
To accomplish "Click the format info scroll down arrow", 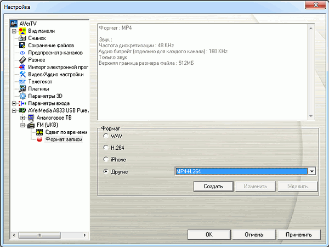I will 311,116.
